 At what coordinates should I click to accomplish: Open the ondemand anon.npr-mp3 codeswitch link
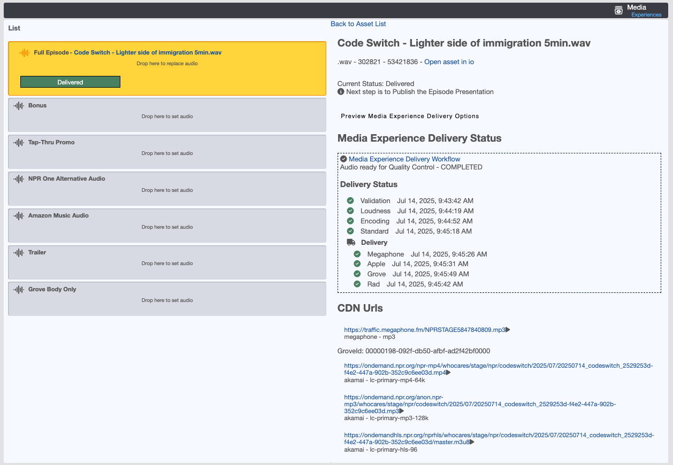click(480, 404)
